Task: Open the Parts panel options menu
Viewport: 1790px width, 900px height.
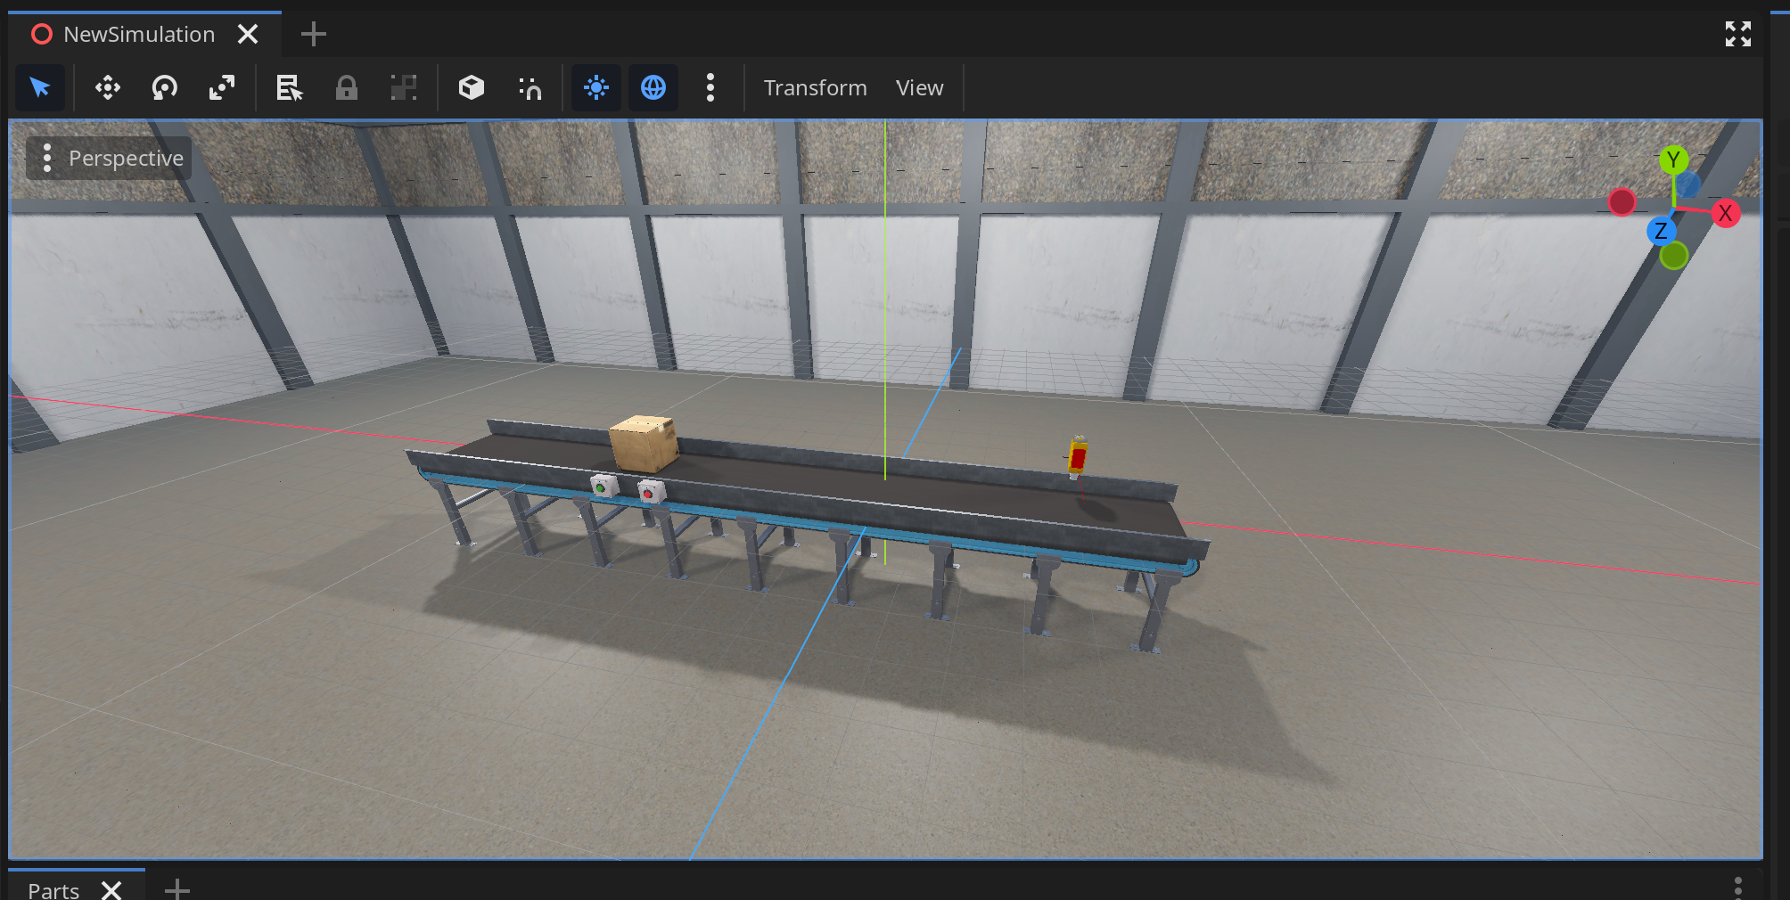Action: pyautogui.click(x=1737, y=888)
